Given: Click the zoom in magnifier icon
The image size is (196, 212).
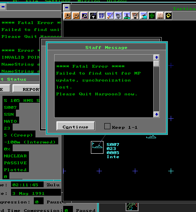Looking at the screenshot, I should [x=67, y=15].
